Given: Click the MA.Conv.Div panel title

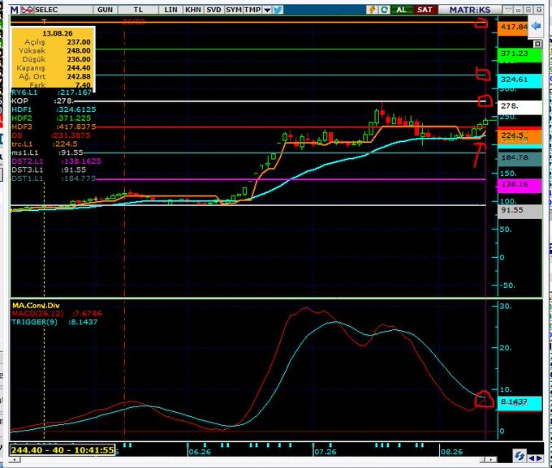Looking at the screenshot, I should tap(36, 306).
